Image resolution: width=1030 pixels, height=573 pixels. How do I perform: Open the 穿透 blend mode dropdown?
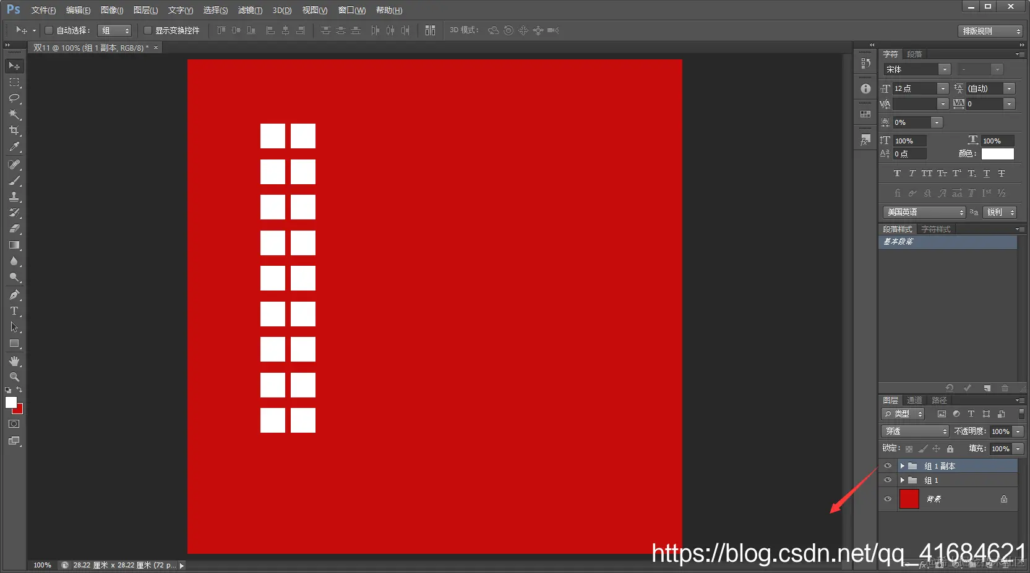coord(915,431)
